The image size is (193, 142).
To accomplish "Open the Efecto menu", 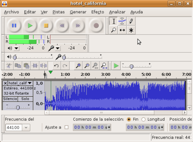I will tap(97, 12).
